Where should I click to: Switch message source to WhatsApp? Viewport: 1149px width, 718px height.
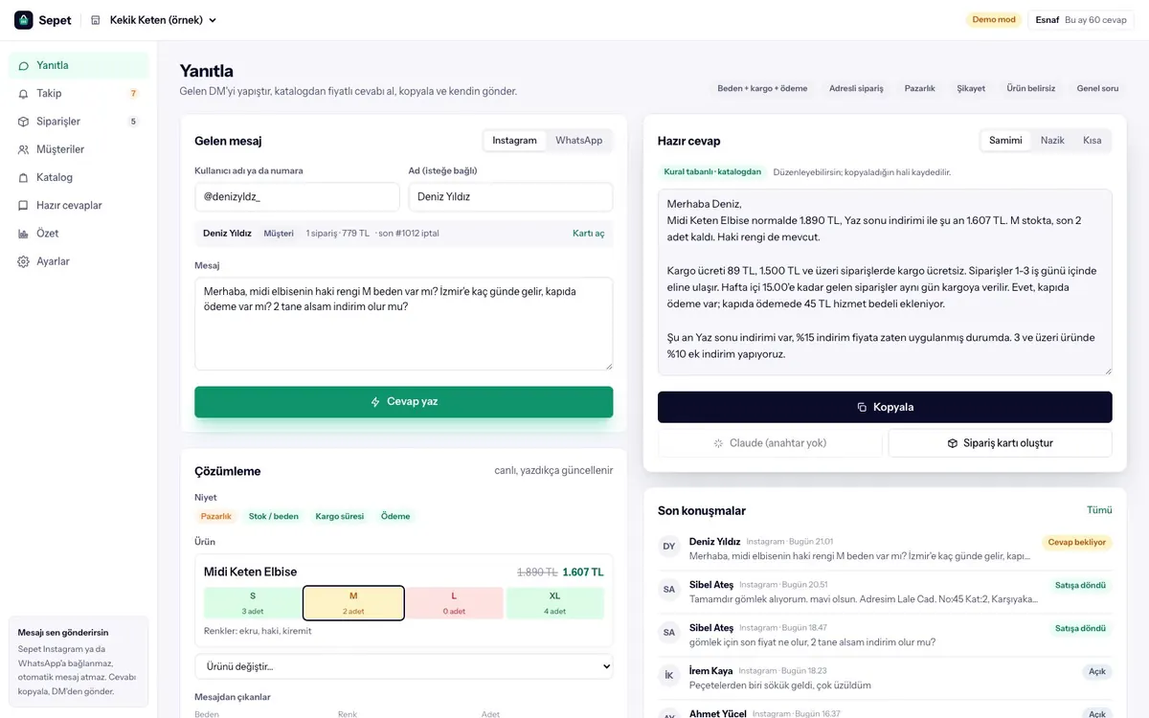[x=579, y=141]
